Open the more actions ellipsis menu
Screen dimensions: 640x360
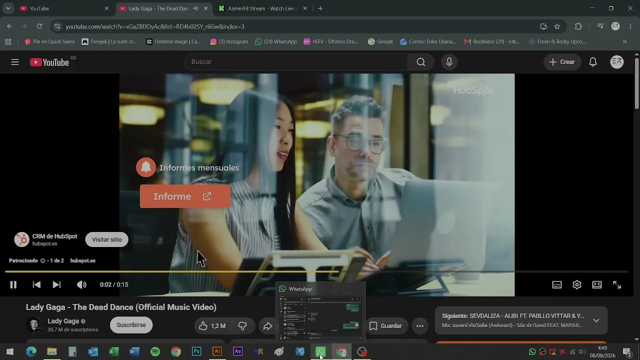[420, 326]
